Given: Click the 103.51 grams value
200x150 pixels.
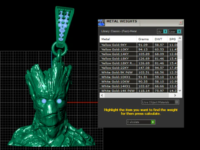Looking at the screenshot, I should tap(144, 72).
